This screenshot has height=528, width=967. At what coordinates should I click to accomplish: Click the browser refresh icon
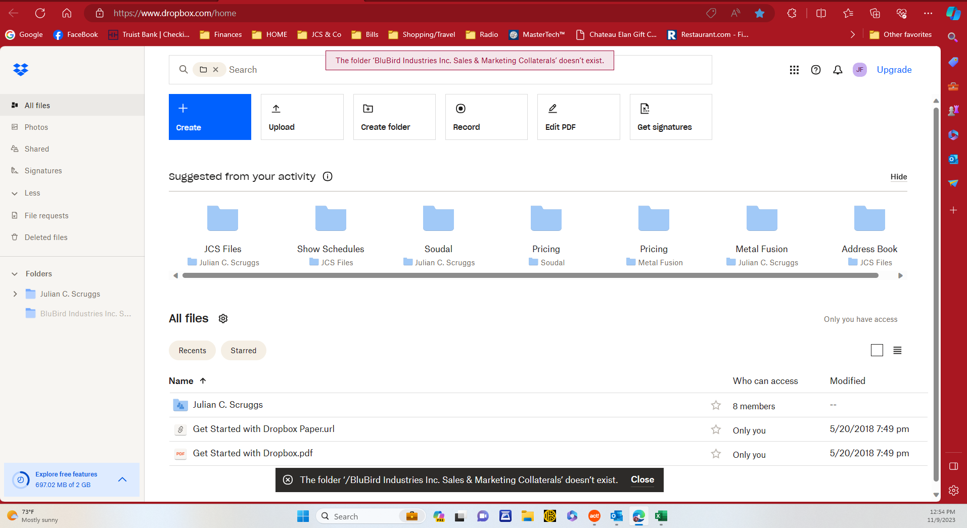click(x=40, y=13)
